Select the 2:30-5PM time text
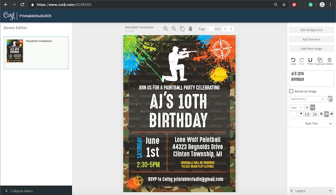Viewport: 336px width, 195px height. [148, 165]
